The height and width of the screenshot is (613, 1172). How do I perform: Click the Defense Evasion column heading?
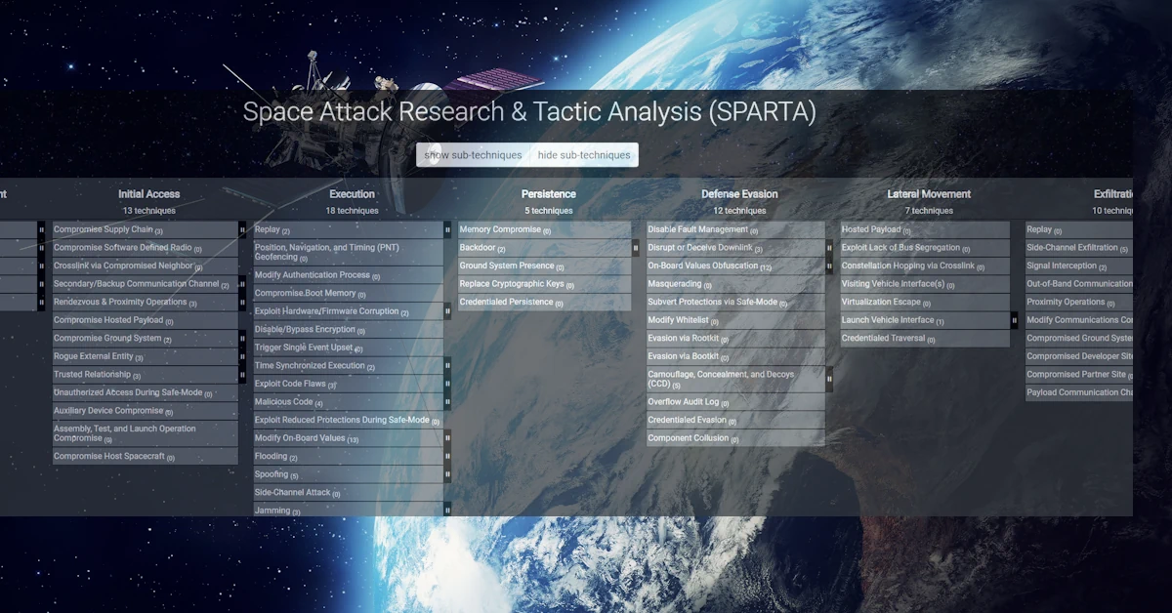click(739, 194)
